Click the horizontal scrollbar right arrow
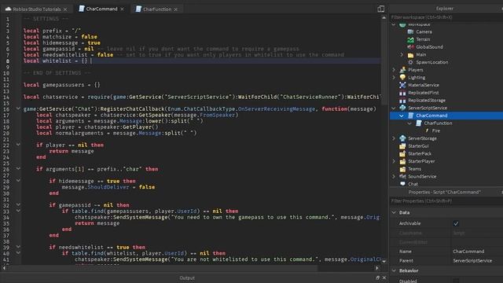 point(377,268)
